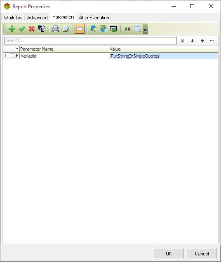Viewport: 221px width, 262px height.
Task: Sort by the Parameter Name column header
Action: [64, 49]
